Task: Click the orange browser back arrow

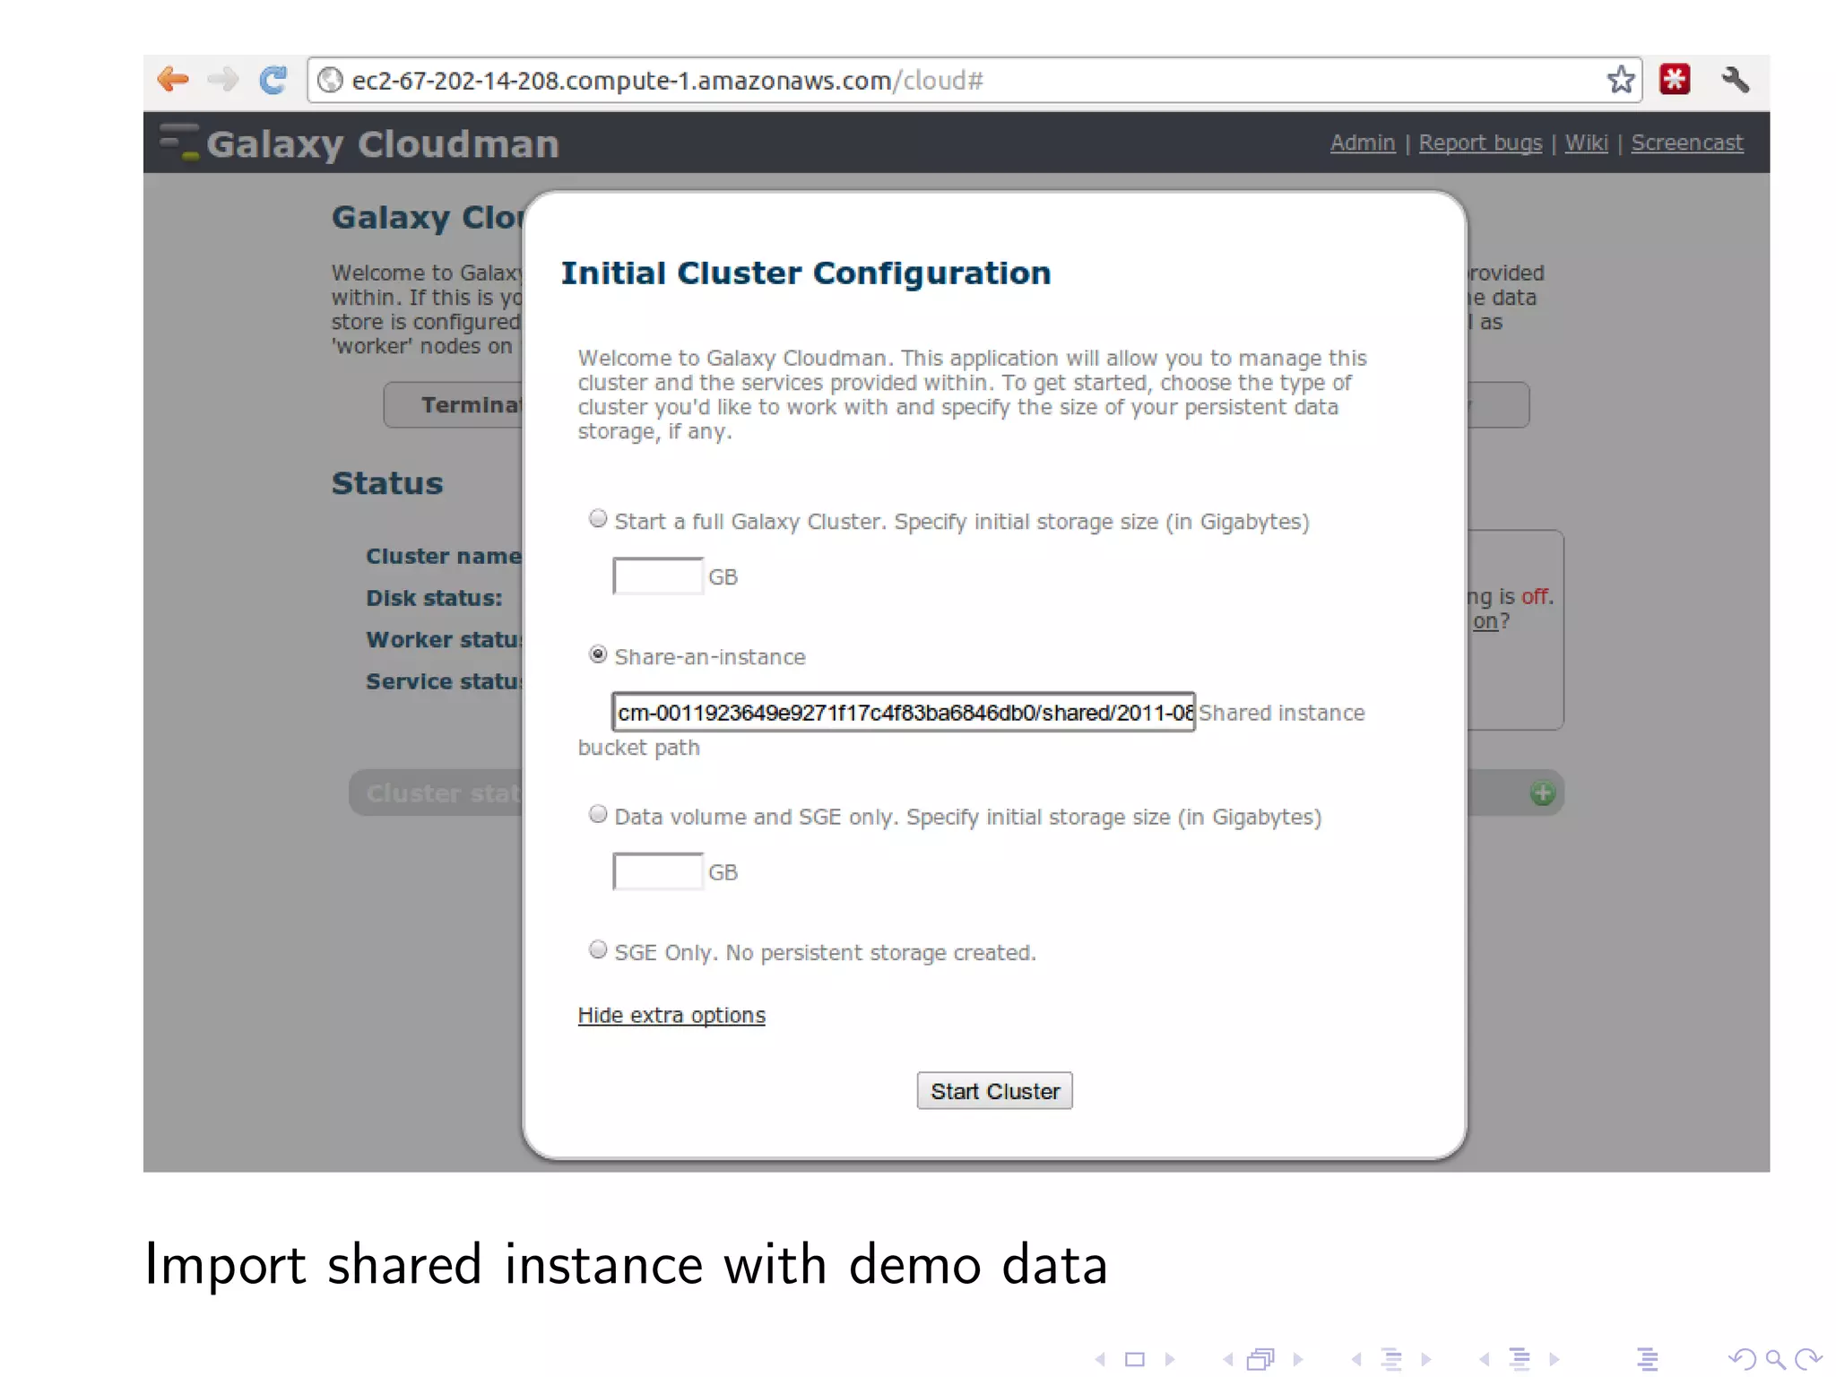Action: pos(173,80)
